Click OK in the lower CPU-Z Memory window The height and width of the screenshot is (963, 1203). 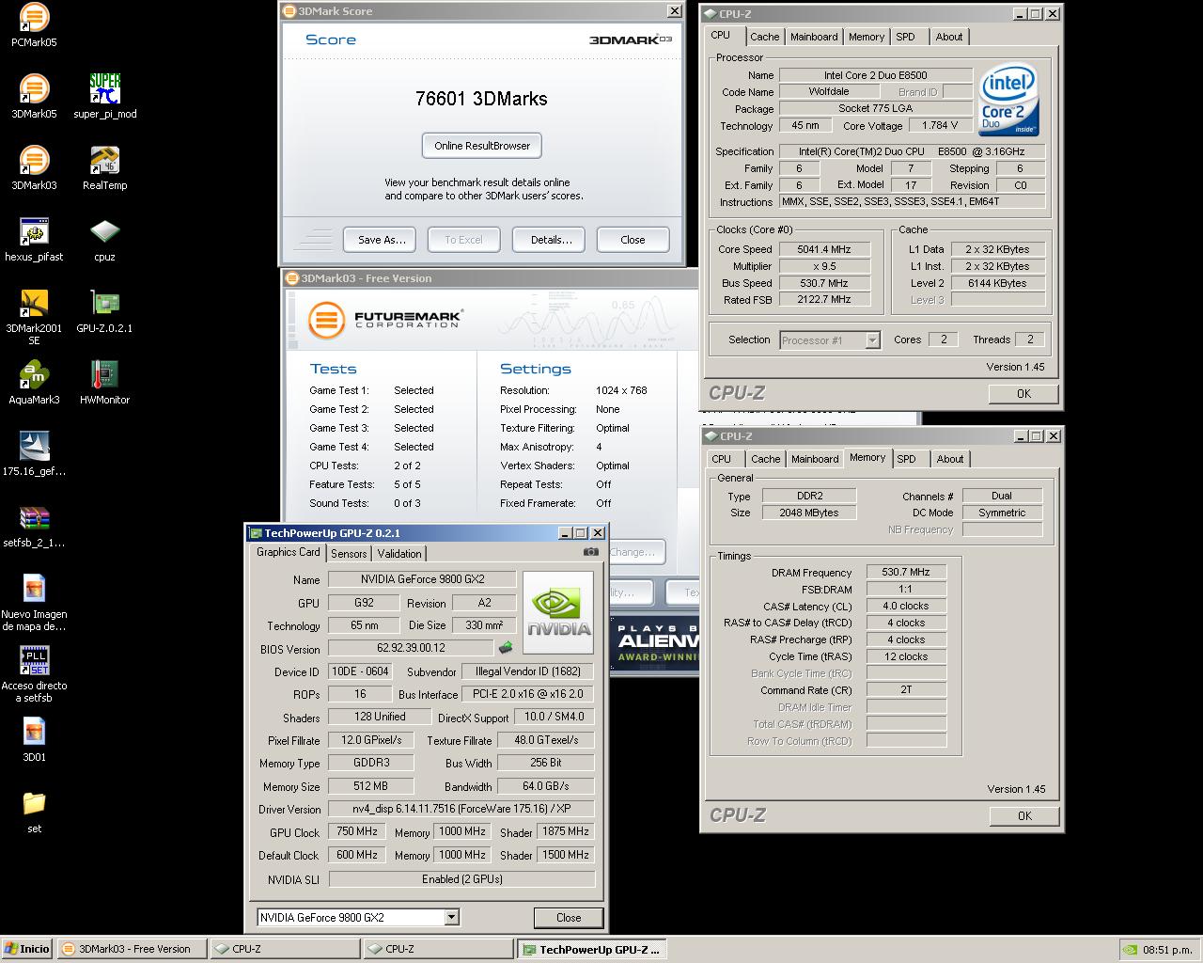pyautogui.click(x=1024, y=816)
